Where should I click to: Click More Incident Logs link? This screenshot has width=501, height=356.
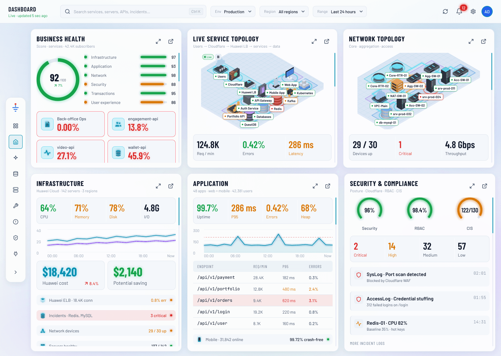(x=367, y=343)
